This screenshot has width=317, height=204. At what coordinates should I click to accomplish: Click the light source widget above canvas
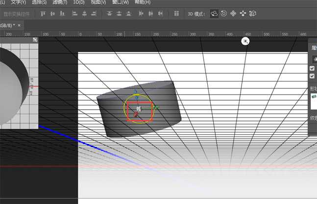point(245,41)
